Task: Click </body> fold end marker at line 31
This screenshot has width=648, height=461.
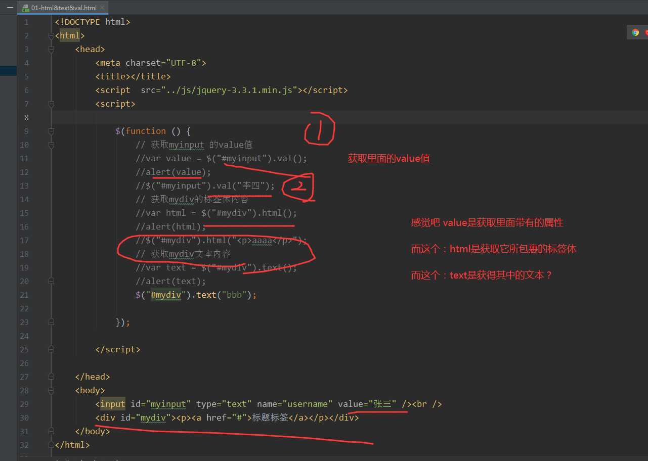Action: coord(51,432)
